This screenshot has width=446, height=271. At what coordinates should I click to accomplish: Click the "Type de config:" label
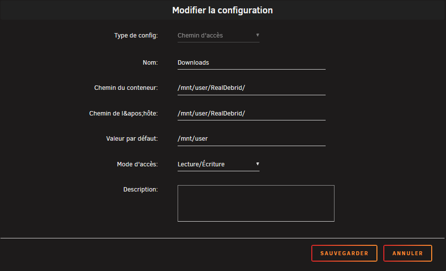pos(136,36)
